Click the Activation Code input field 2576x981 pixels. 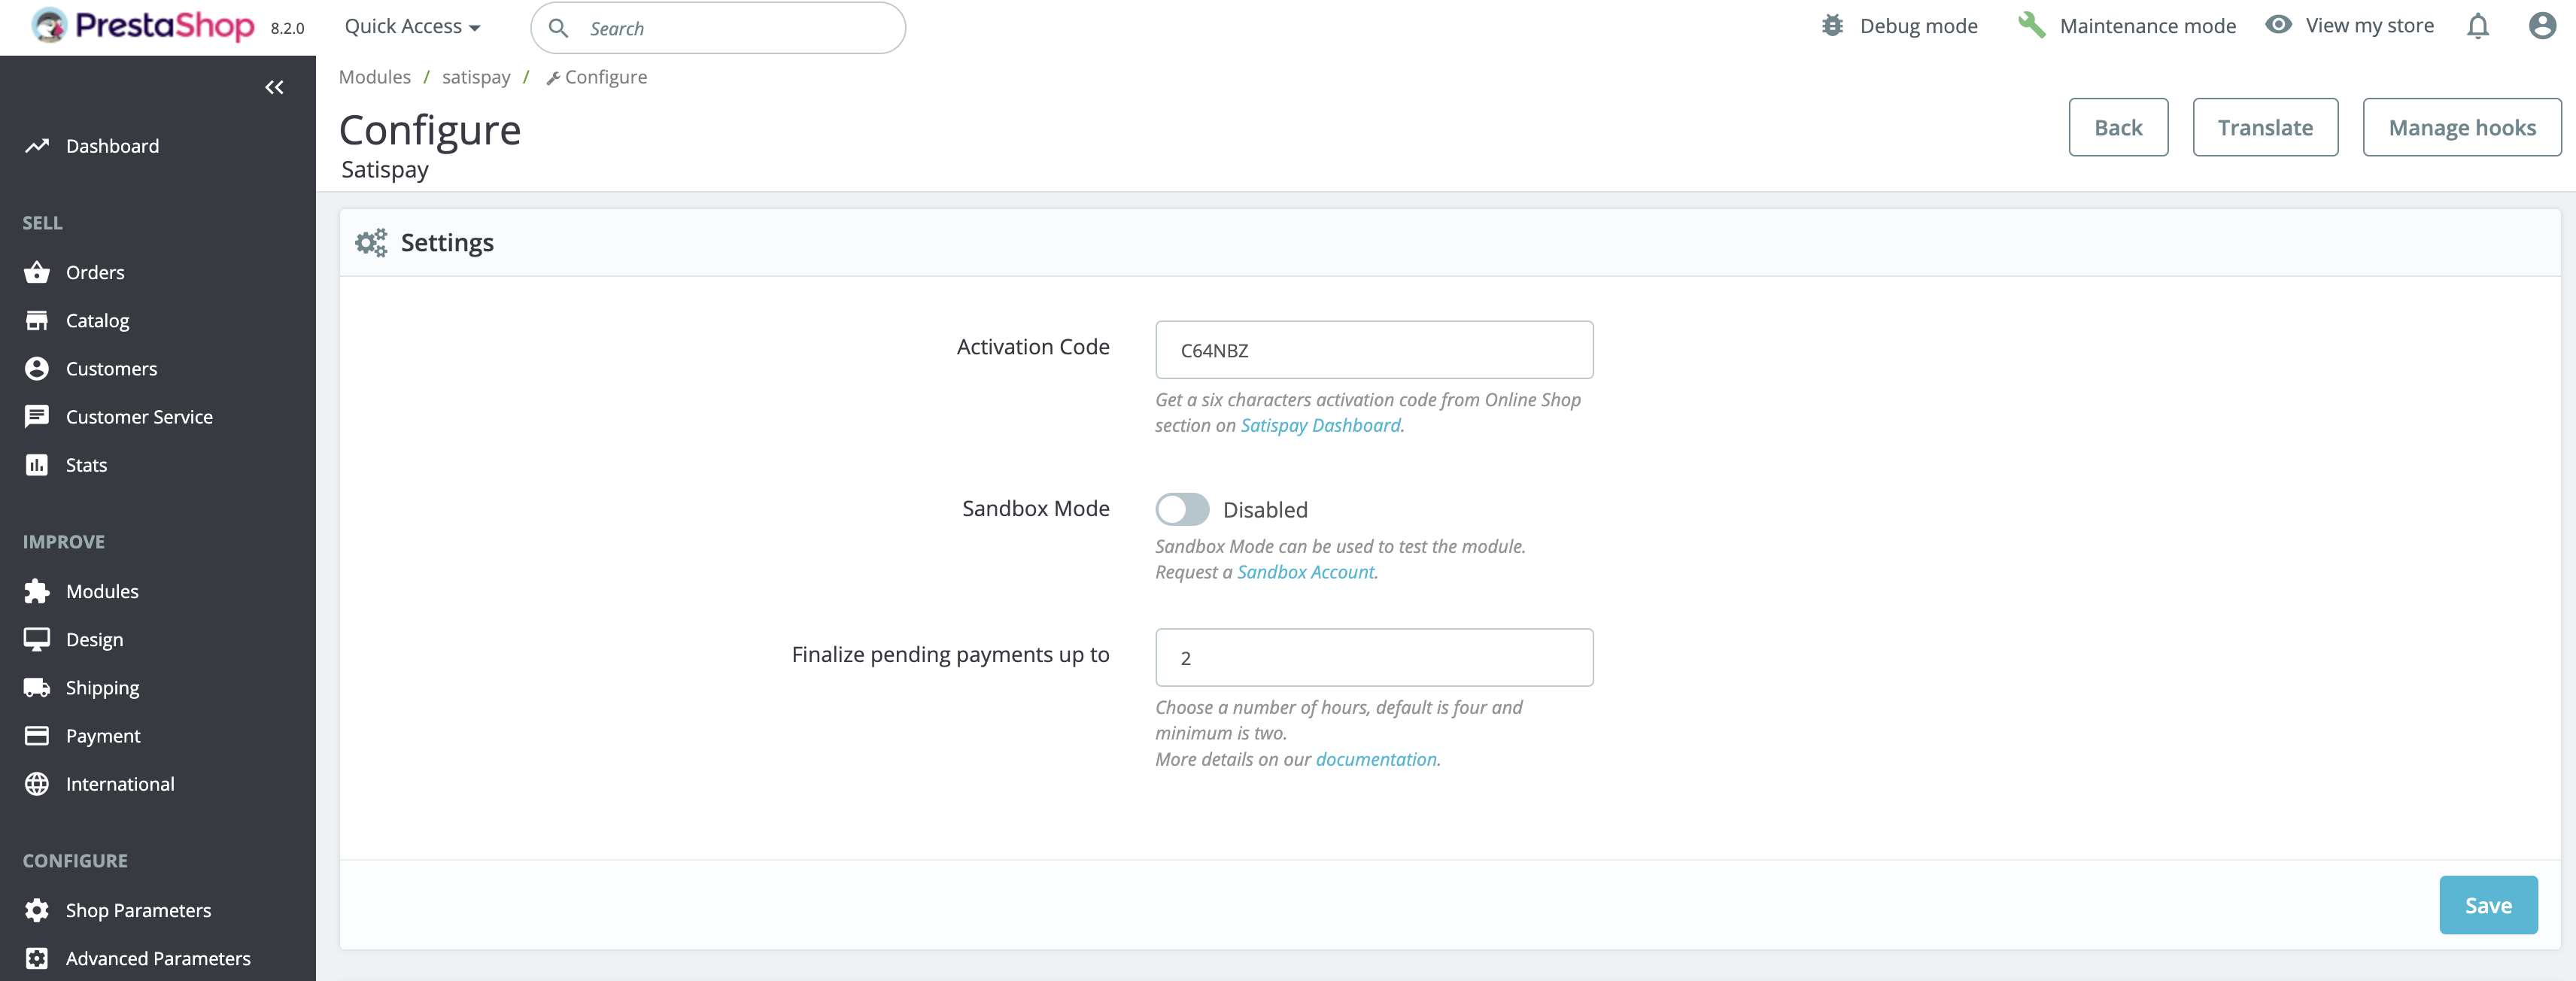click(1373, 350)
